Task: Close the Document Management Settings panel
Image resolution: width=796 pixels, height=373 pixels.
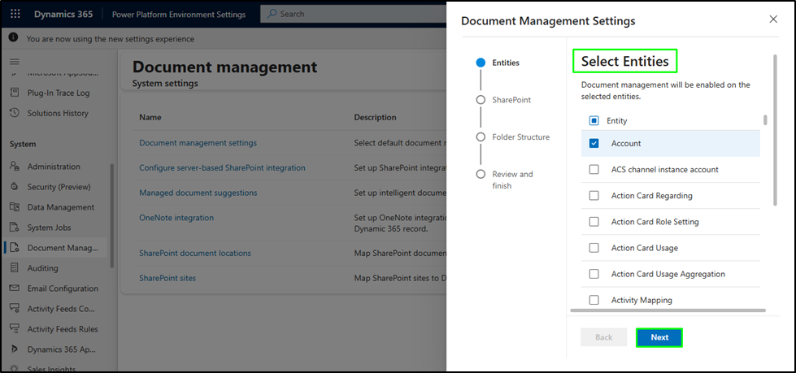Action: point(773,20)
